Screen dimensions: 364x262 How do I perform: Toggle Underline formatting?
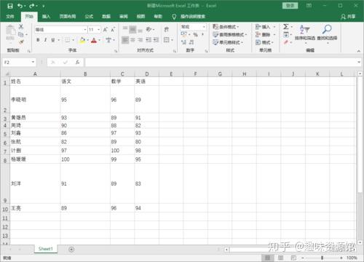[53, 40]
